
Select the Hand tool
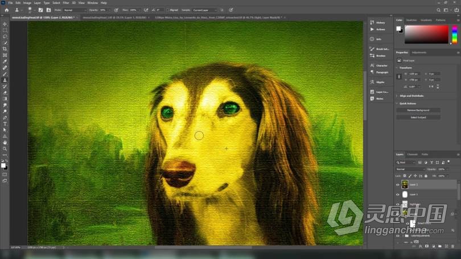point(5,142)
